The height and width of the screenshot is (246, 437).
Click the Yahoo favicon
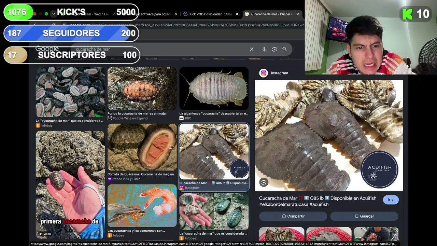click(x=110, y=179)
